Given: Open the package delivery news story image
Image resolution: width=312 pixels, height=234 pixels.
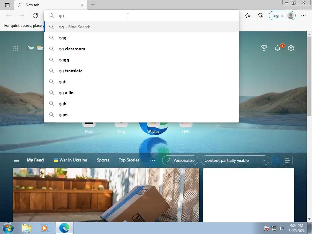Looking at the screenshot, I should [x=106, y=195].
